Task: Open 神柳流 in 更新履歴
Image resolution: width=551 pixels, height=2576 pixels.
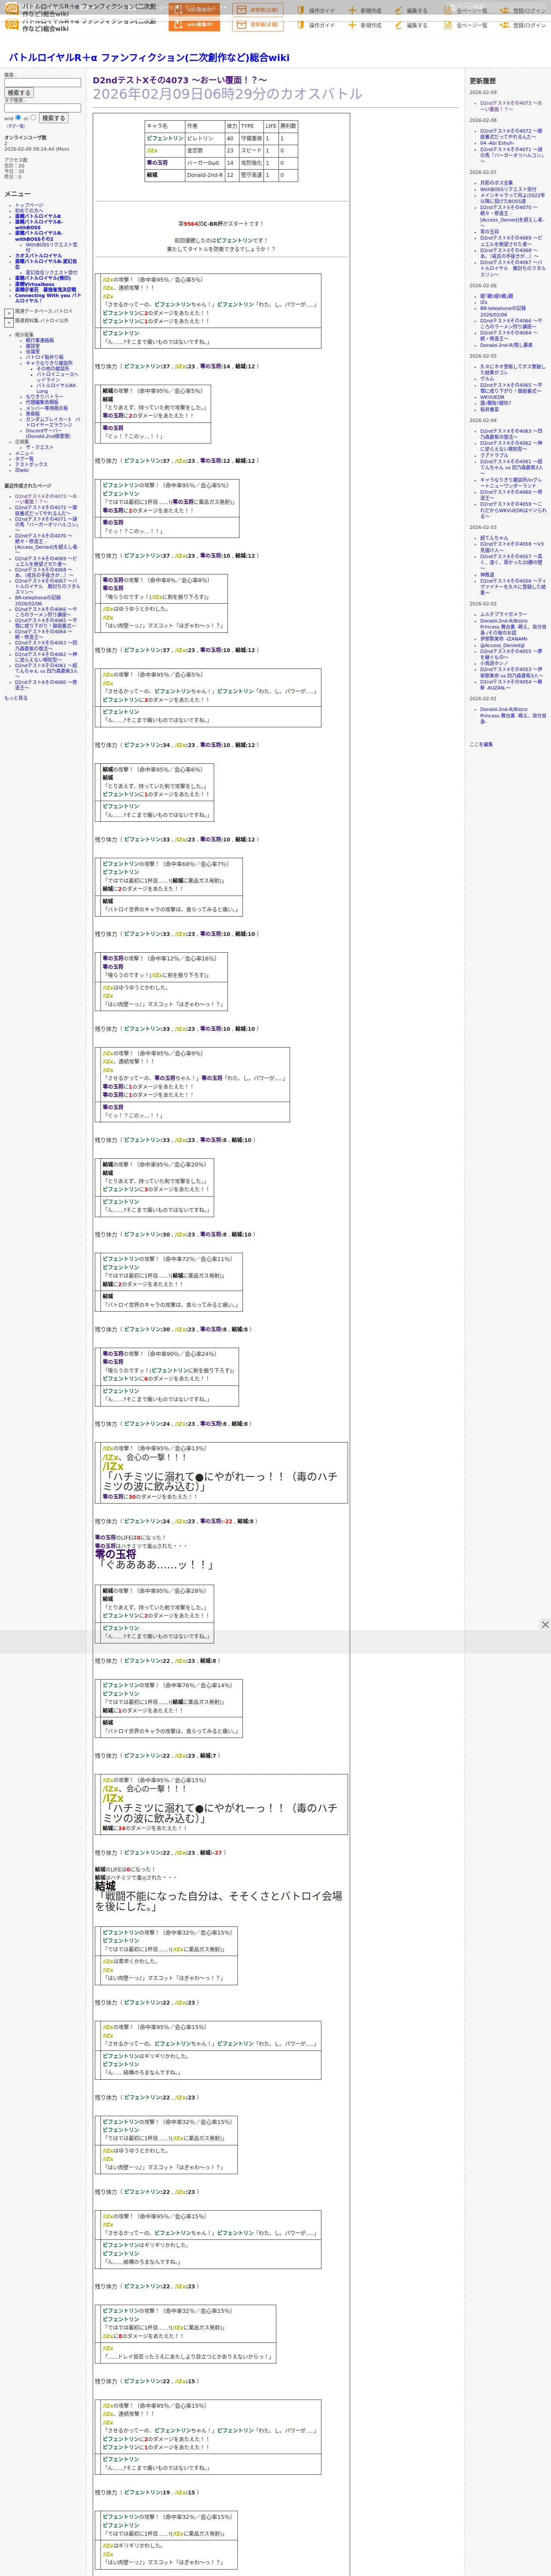Action: (x=487, y=575)
